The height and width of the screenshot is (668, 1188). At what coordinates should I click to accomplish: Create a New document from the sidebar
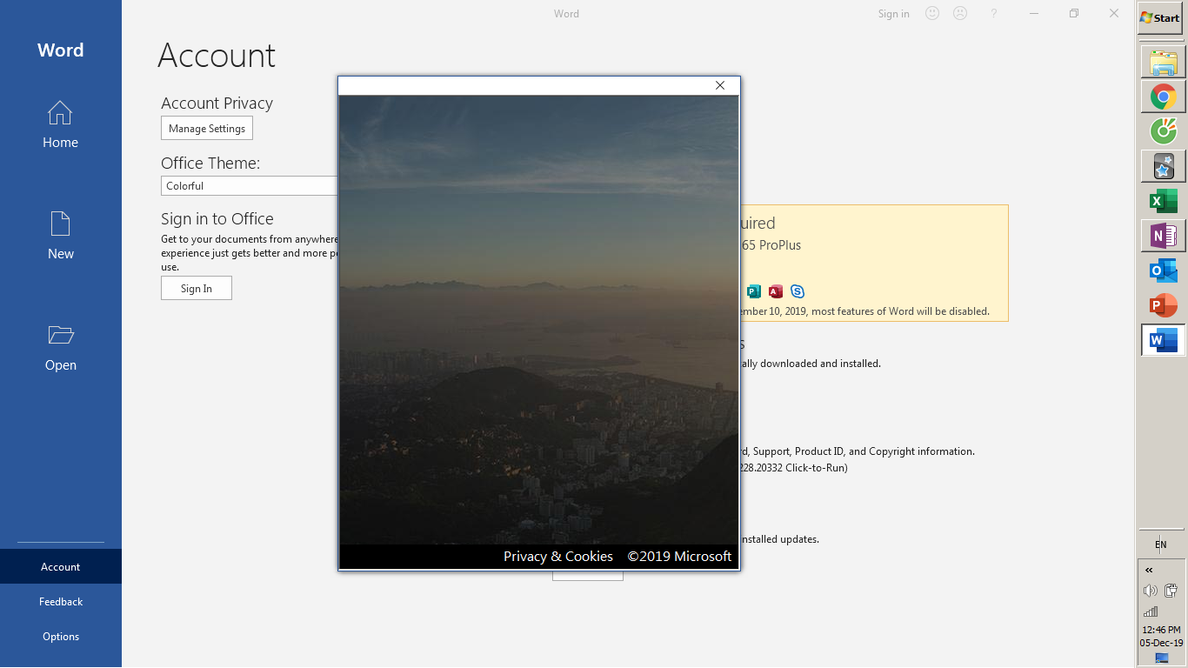(60, 236)
